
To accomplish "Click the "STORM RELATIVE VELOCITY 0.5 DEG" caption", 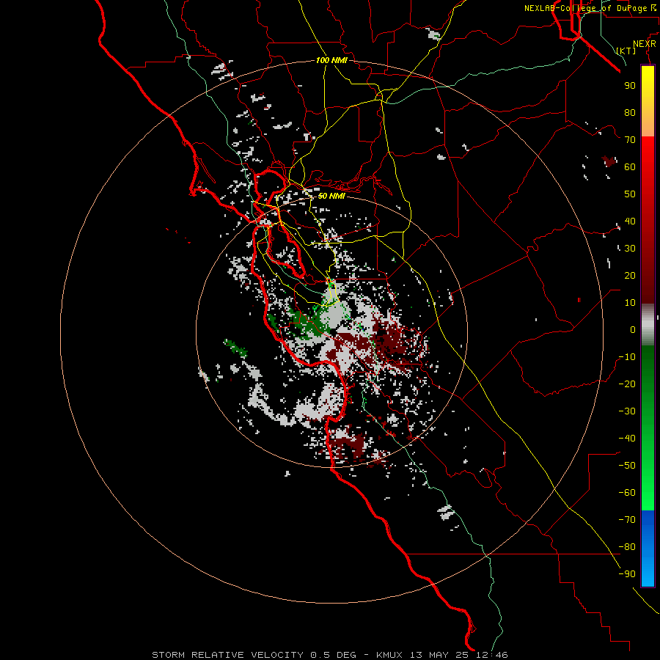I will 254,655.
